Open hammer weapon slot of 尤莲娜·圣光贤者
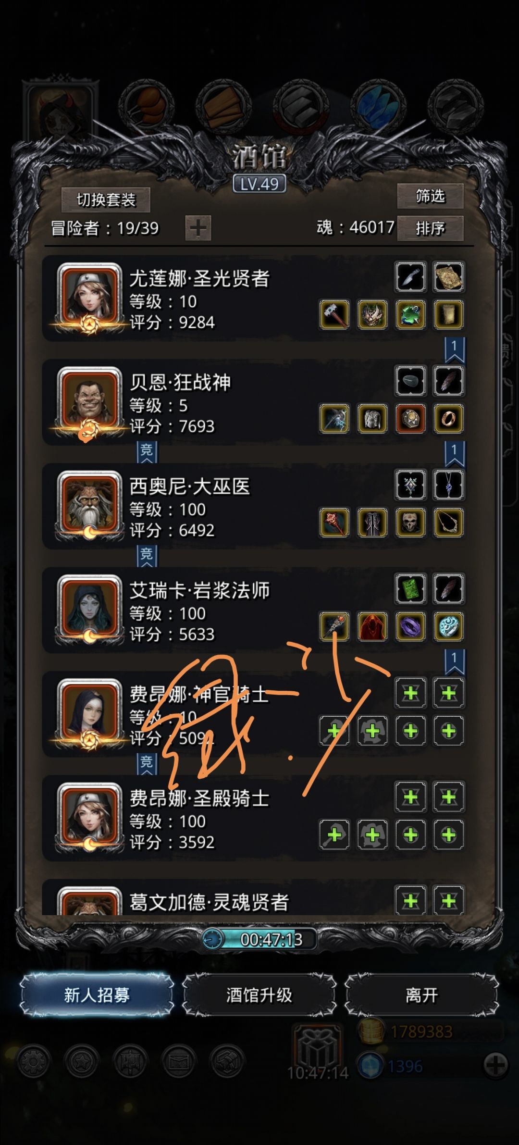 [334, 315]
